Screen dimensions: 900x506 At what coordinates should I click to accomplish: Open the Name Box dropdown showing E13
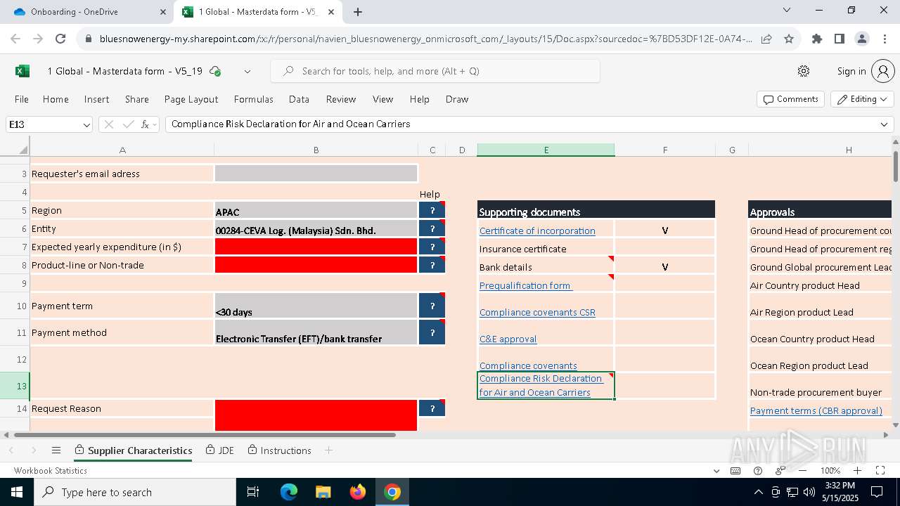pyautogui.click(x=86, y=124)
